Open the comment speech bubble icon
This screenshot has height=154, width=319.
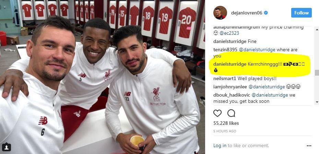(231, 113)
